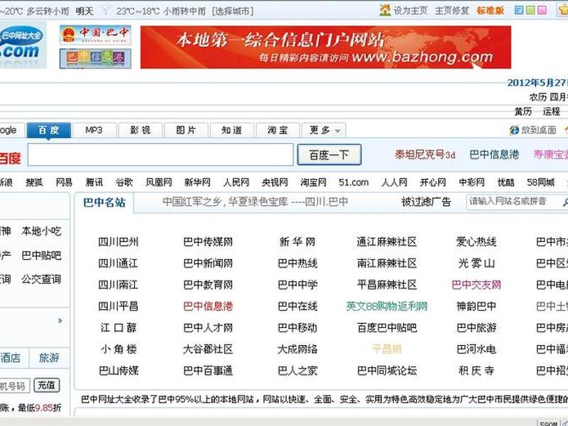Switch to the 淘宝 search tab

click(x=278, y=130)
